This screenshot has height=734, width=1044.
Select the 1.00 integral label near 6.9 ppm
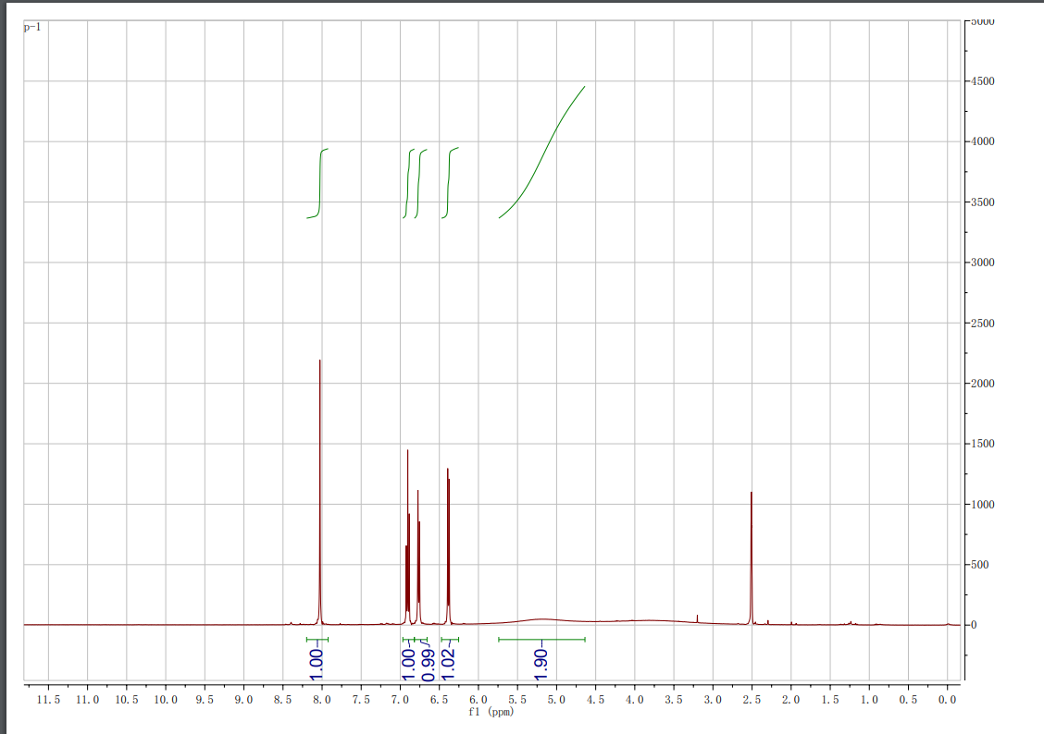[x=408, y=660]
